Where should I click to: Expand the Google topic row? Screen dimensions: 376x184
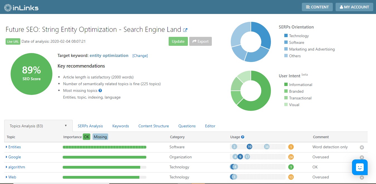[x=13, y=157]
